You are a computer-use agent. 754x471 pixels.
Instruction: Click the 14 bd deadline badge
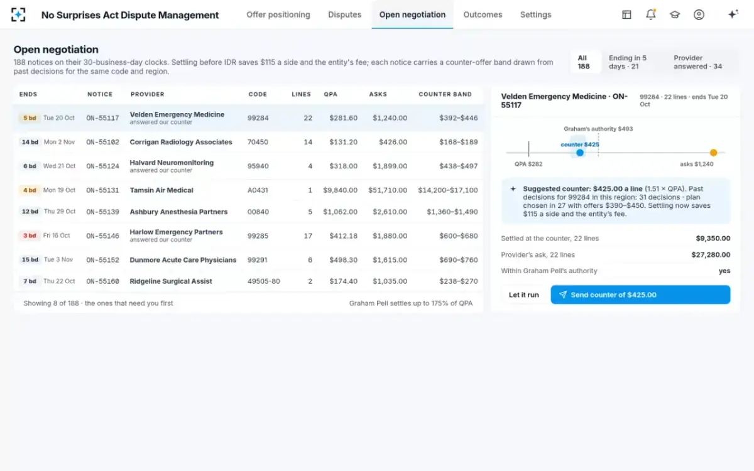point(30,143)
